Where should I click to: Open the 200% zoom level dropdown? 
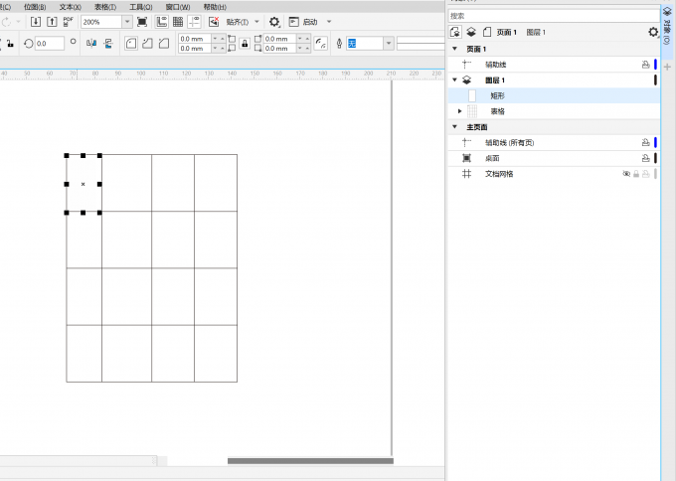point(127,22)
